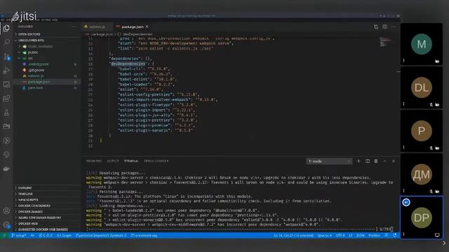Click Git Graph in status bar
The image size is (449, 252).
tap(64, 236)
